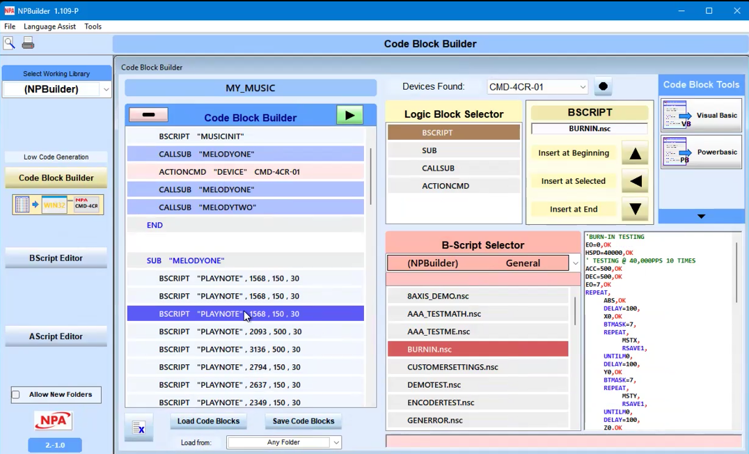Select PLAYNOTE 2093, 500, 30 row
The width and height of the screenshot is (749, 454).
(246, 331)
